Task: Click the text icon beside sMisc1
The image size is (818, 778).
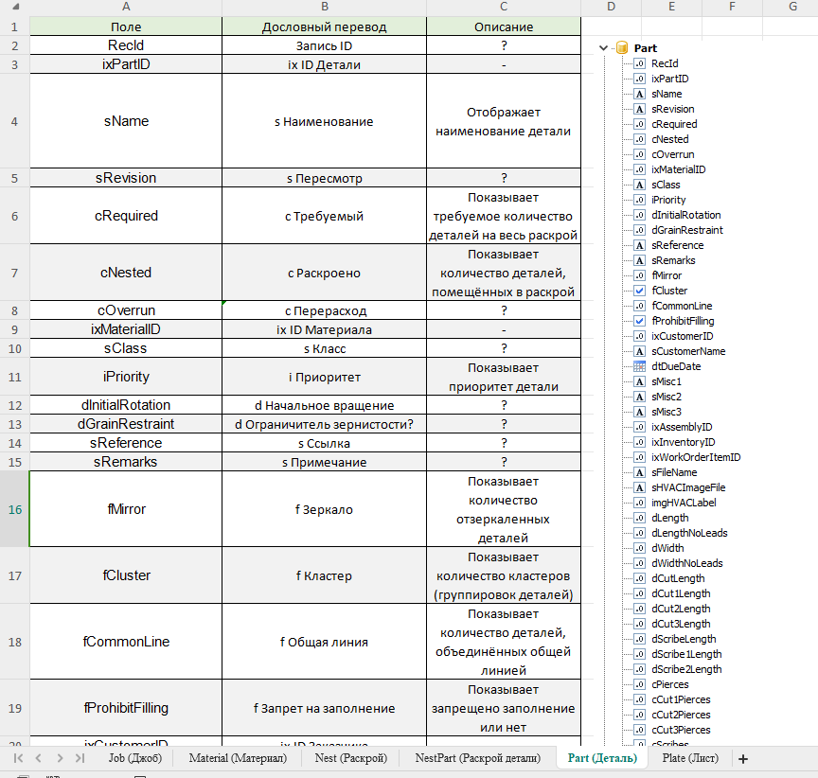Action: click(x=640, y=381)
